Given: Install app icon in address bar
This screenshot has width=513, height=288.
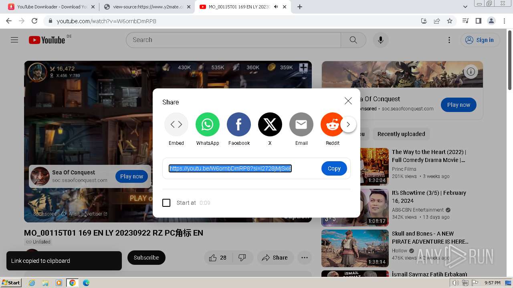Looking at the screenshot, I should point(424,21).
